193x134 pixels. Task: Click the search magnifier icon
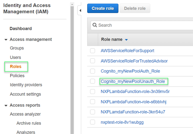(95, 25)
